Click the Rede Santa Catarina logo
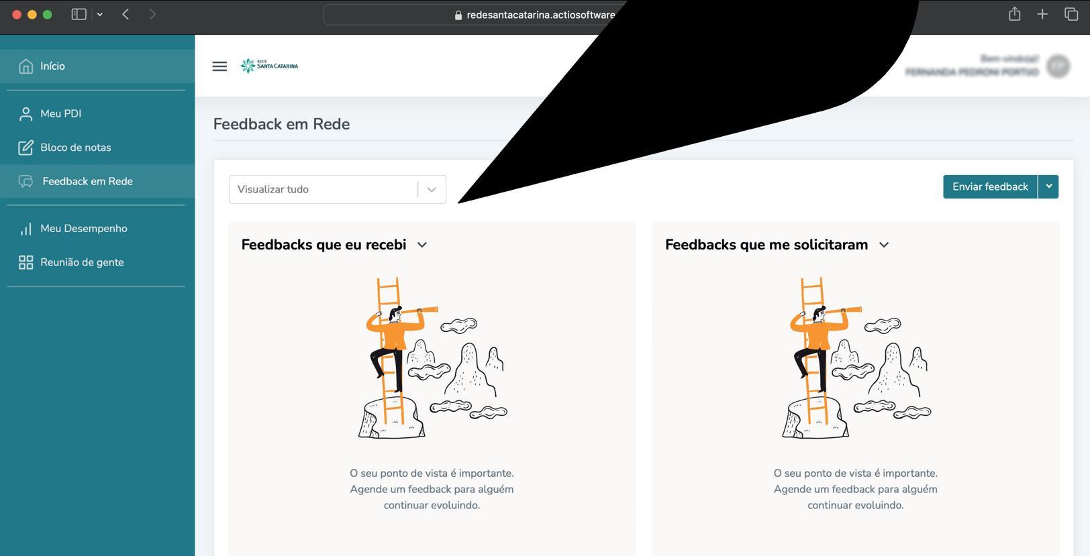Image resolution: width=1090 pixels, height=556 pixels. point(269,65)
